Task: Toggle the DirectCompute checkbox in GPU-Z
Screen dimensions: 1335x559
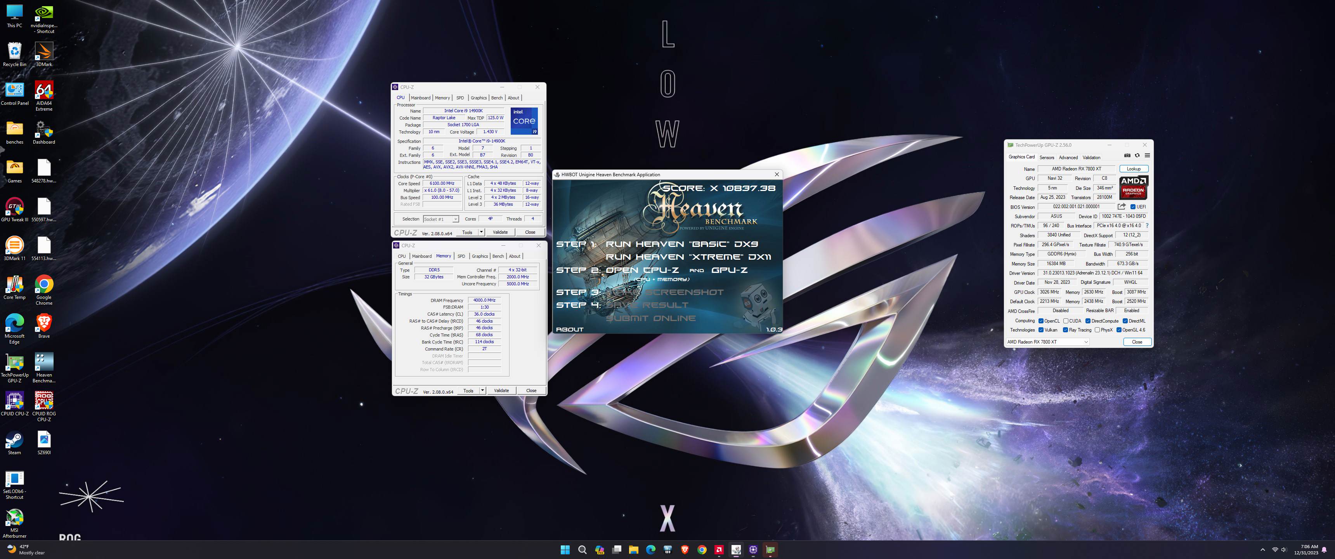Action: (x=1088, y=321)
